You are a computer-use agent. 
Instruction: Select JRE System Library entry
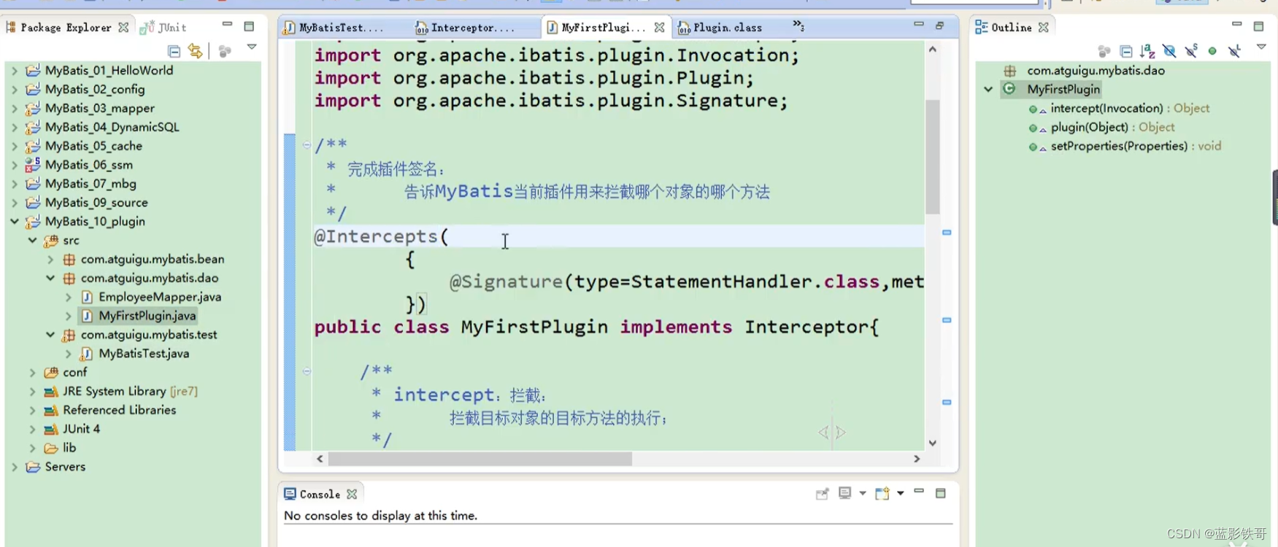point(130,391)
